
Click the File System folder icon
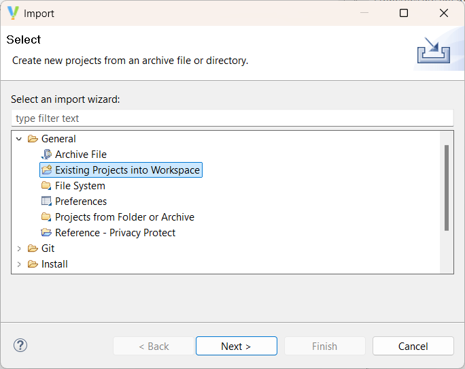point(46,186)
